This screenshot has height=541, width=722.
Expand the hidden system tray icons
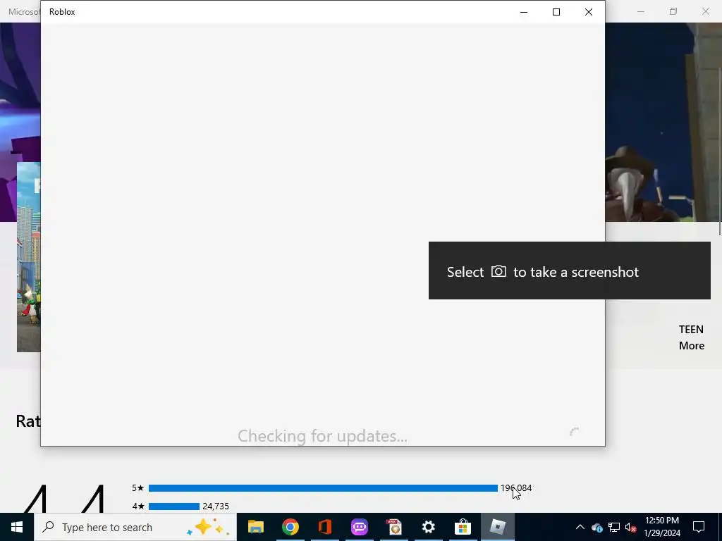(x=580, y=527)
